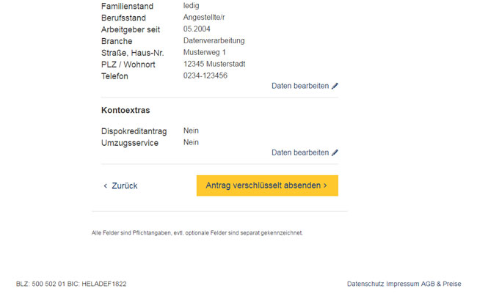Click the Pflichtangaben note text
477x305 pixels.
pos(197,232)
